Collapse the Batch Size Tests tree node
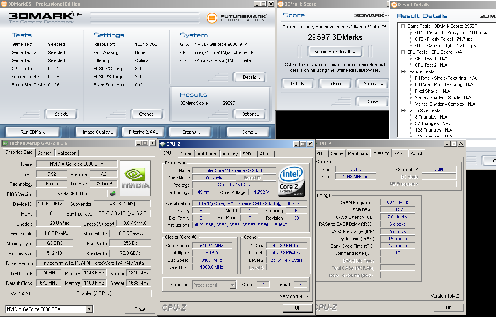Screen dimensions: 496x317 403,110
